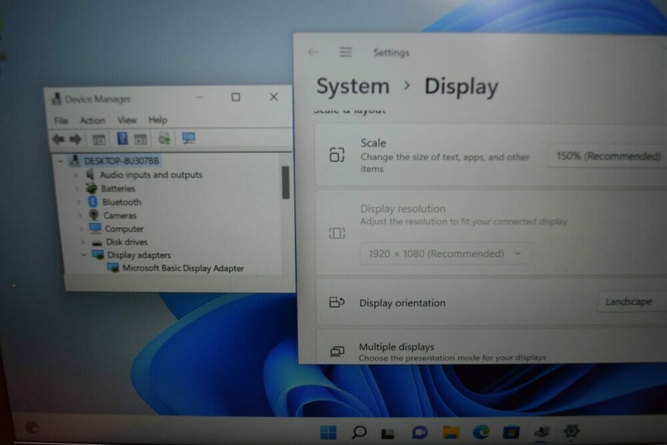Click the Device Manager title bar icon
667x445 pixels.
coord(56,99)
